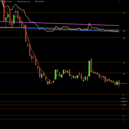
Task: Click the last red candlestick on the chart
Action: [119, 83]
